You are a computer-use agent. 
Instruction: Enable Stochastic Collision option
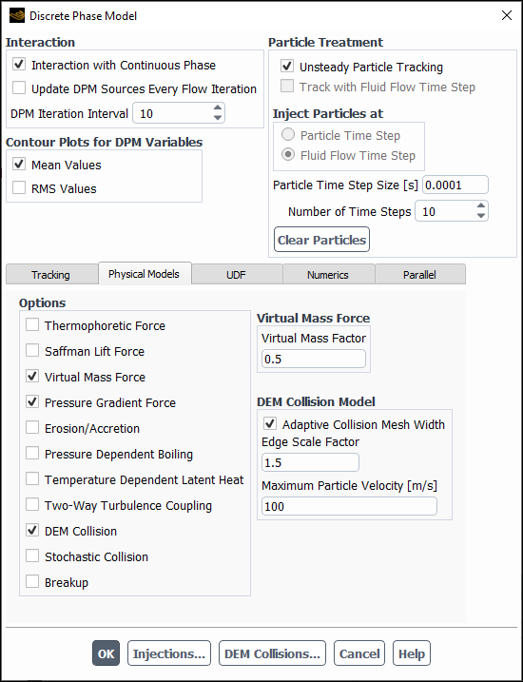[32, 555]
